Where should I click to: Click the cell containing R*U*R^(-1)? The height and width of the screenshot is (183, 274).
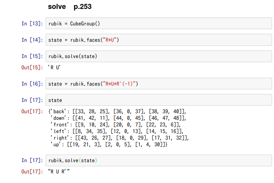click(x=159, y=84)
